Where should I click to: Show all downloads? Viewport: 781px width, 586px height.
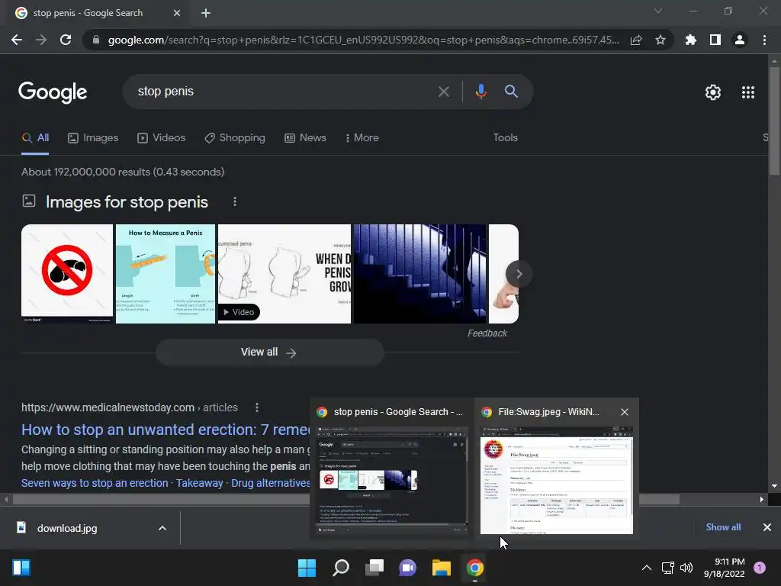click(723, 527)
